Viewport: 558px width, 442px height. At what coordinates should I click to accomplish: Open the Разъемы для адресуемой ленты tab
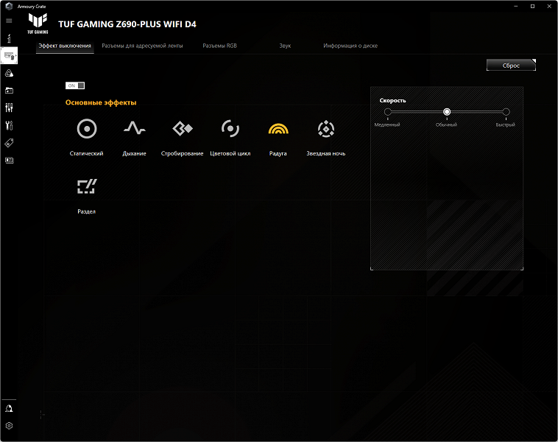coord(142,46)
